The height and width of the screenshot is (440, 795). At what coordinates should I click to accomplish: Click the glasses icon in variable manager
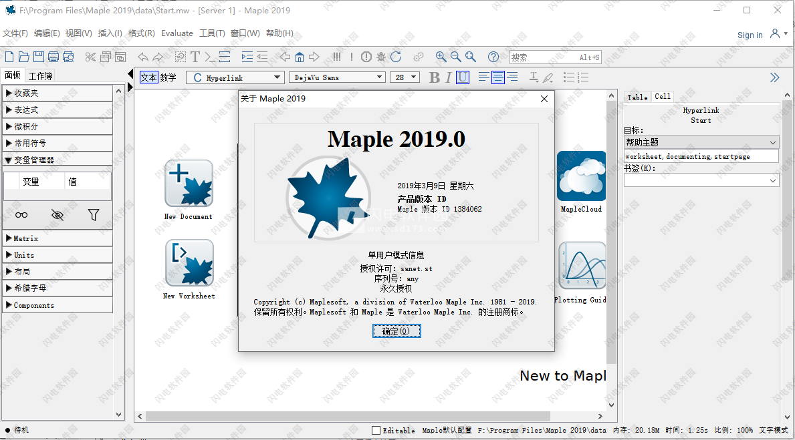(x=21, y=215)
